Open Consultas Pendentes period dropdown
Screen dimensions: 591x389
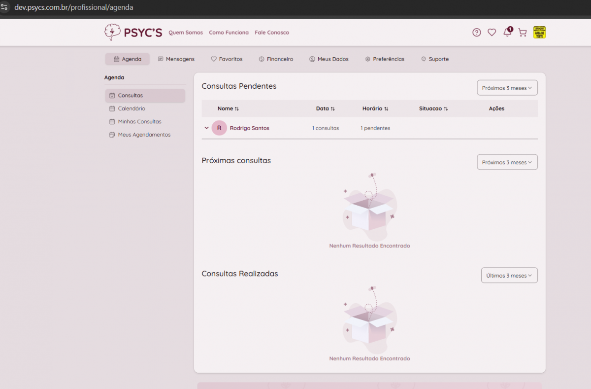[507, 88]
